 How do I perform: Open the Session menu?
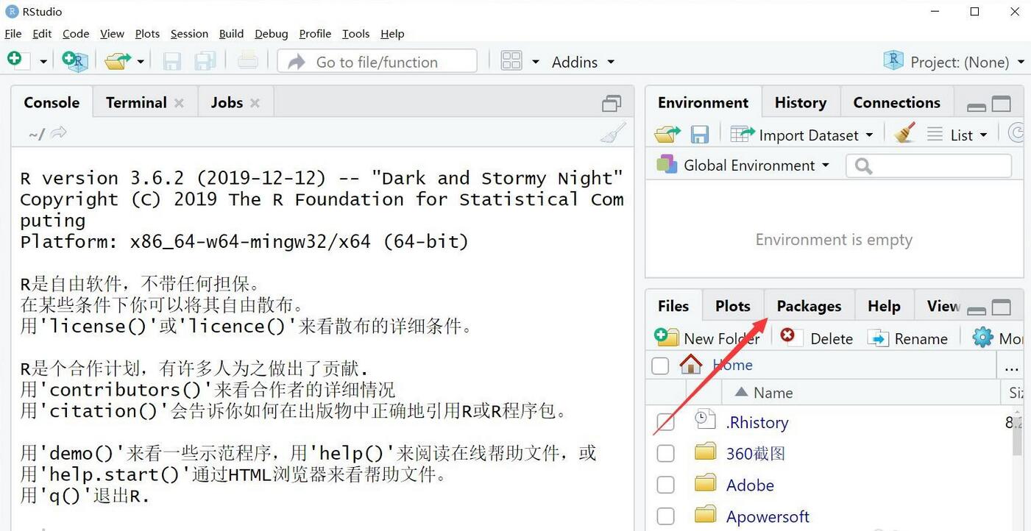(x=189, y=34)
